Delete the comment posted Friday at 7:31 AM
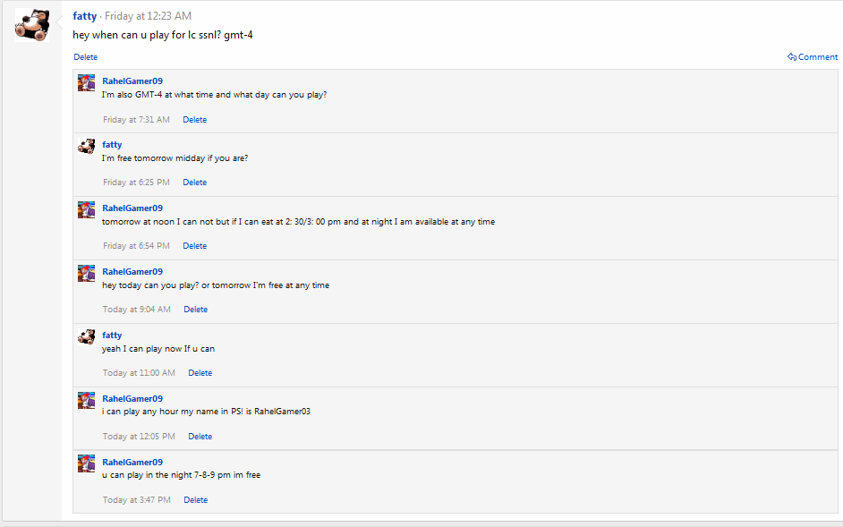 pos(195,120)
